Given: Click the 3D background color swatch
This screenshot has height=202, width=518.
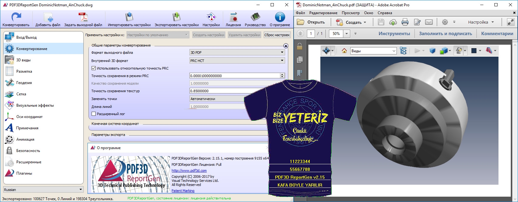Looking at the screenshot, I should 474,51.
